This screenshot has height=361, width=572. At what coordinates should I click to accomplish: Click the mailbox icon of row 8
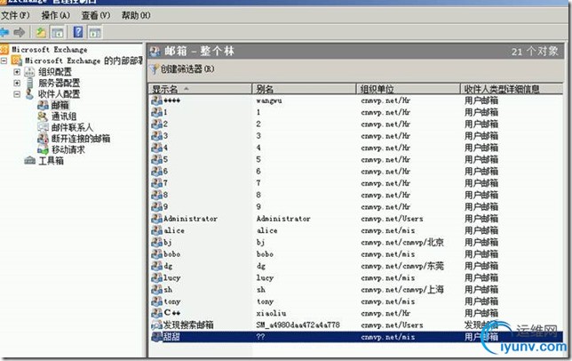coord(157,195)
